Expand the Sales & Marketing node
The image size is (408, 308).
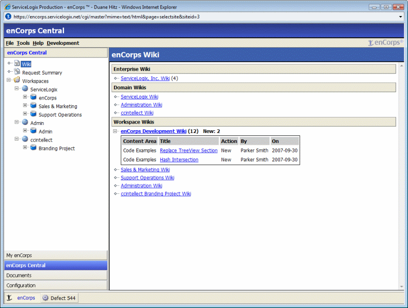pos(25,105)
